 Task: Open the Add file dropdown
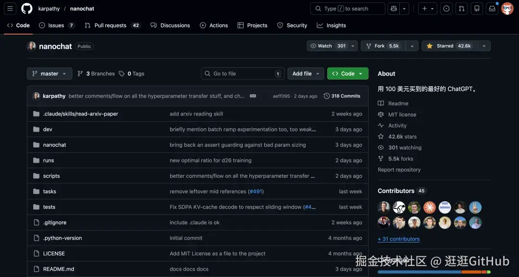tap(306, 74)
